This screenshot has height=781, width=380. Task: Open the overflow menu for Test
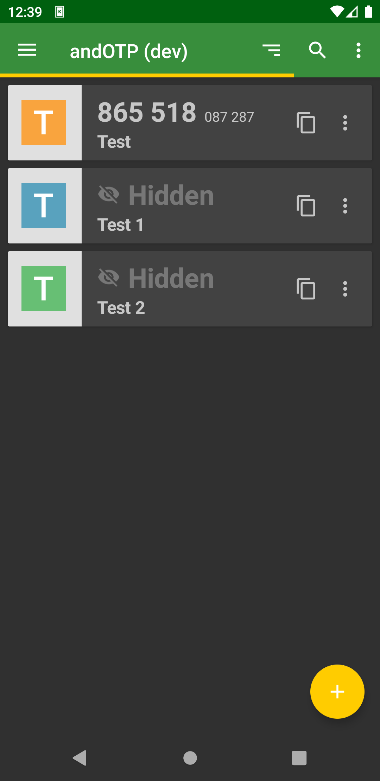pos(345,123)
